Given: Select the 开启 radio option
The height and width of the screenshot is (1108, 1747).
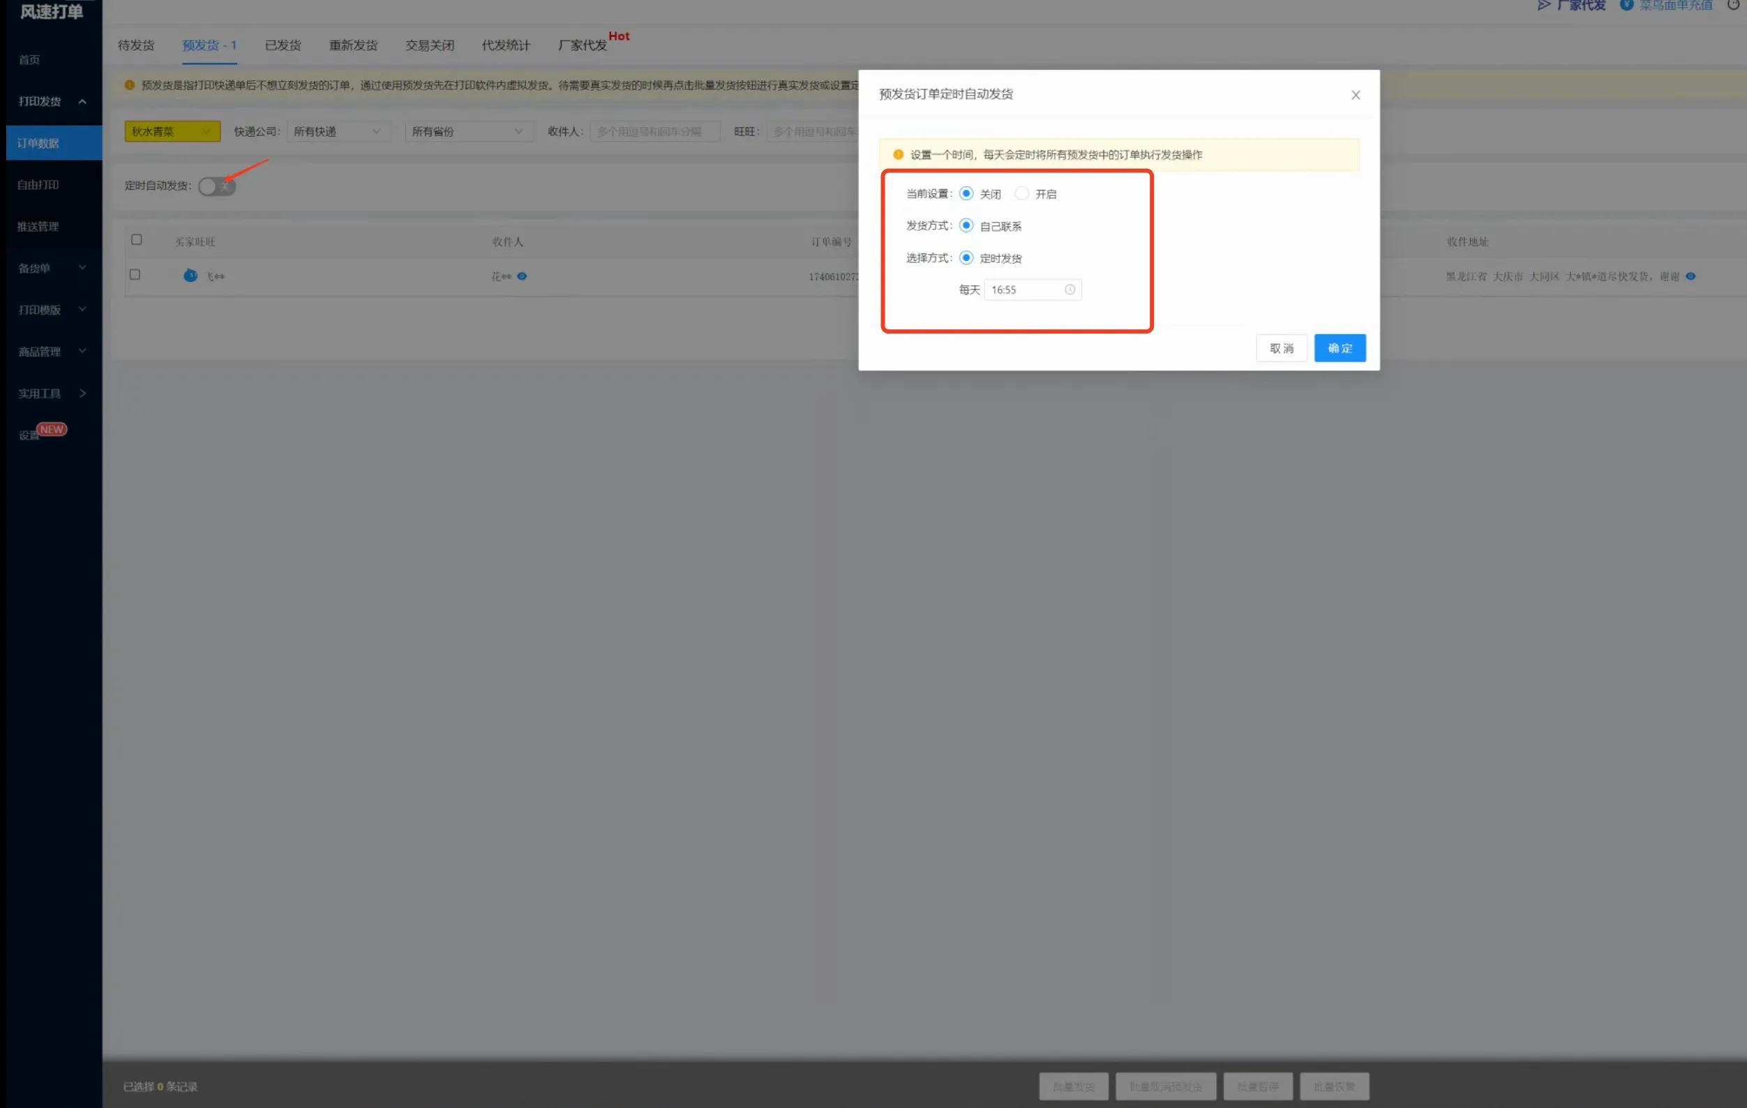Looking at the screenshot, I should [1021, 194].
